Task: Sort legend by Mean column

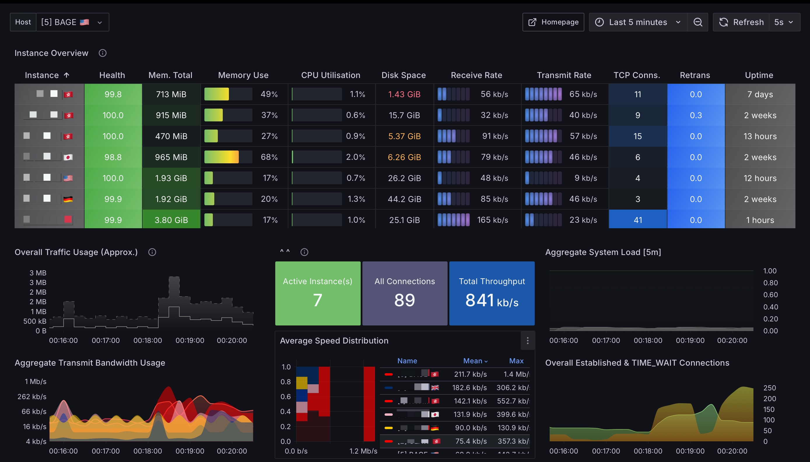Action: [475, 361]
